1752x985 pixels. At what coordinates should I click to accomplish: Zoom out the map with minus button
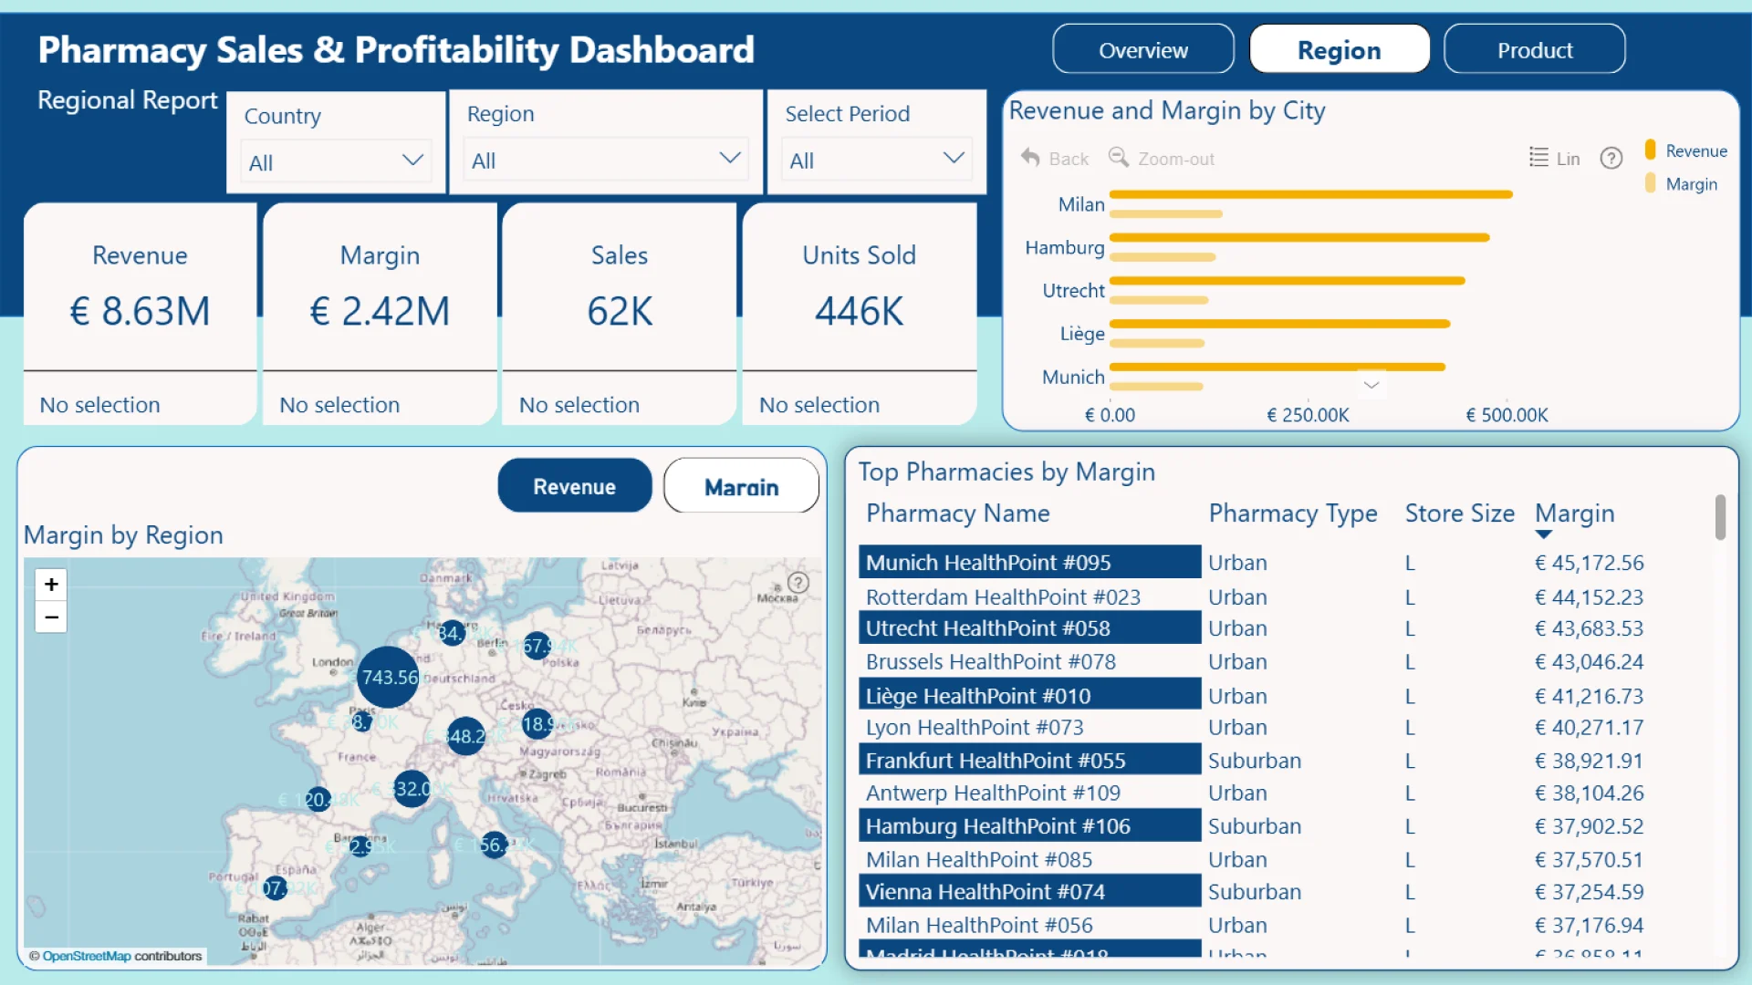52,617
